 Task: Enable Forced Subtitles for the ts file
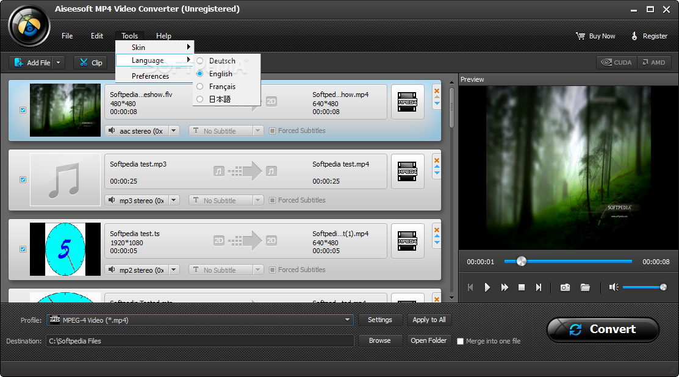tap(272, 270)
